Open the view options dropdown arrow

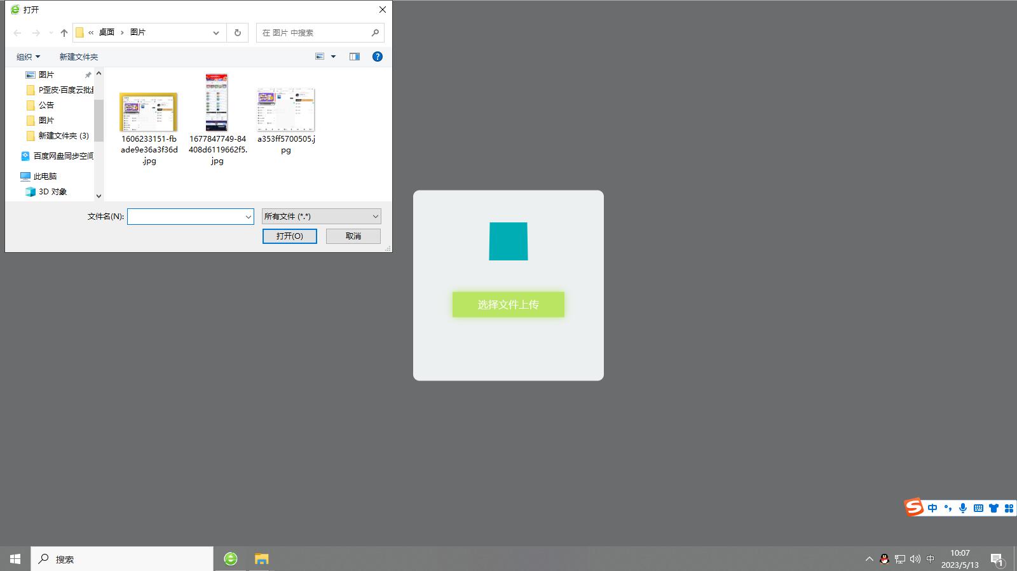tap(333, 57)
